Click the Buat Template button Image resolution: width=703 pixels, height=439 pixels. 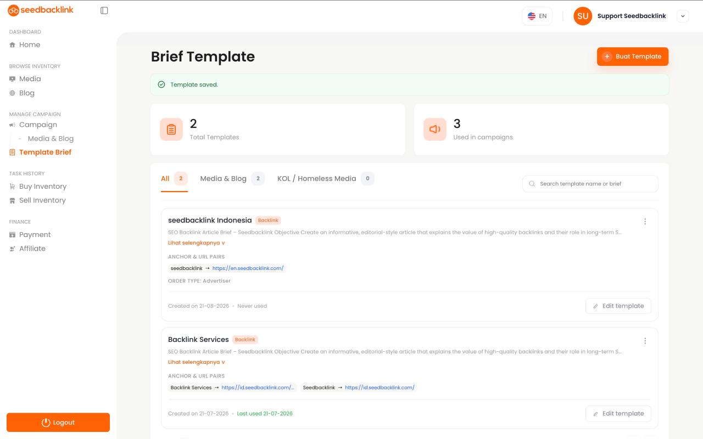(633, 57)
